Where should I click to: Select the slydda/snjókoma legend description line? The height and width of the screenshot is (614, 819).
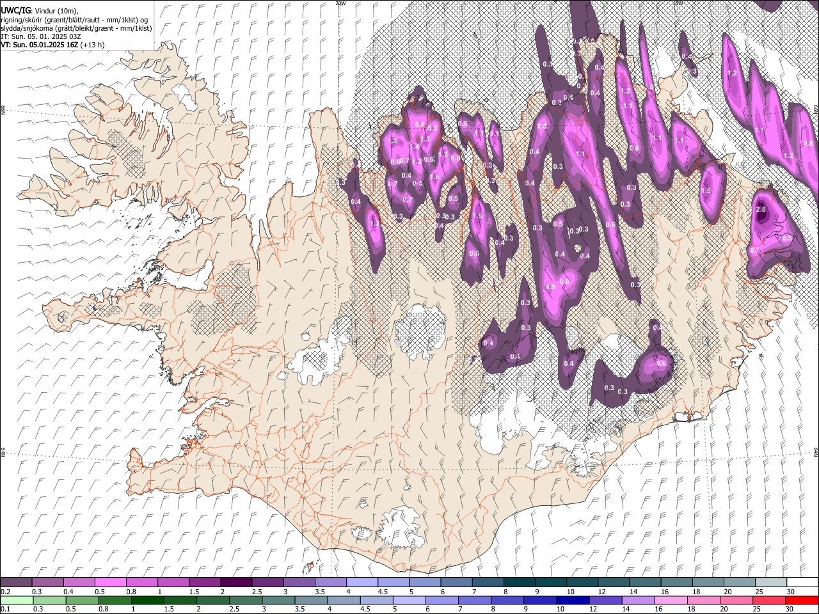pos(76,28)
